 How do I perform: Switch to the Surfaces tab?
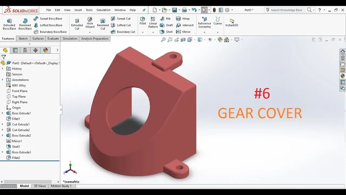point(38,38)
